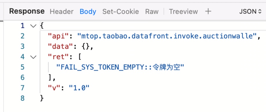Click line number 2 in gutter
The image size is (266, 112).
tap(23, 36)
